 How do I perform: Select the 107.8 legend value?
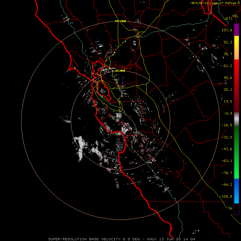[227, 30]
